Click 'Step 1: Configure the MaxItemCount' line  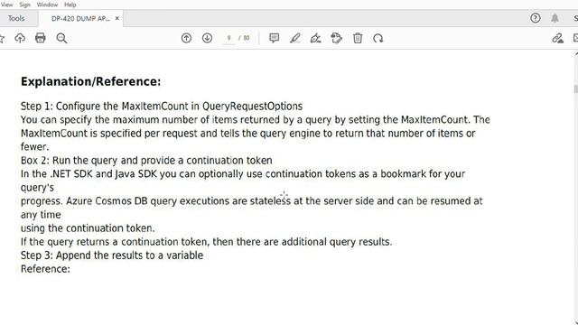(162, 107)
